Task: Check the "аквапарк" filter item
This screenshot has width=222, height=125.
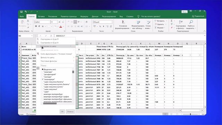Action: [42, 72]
